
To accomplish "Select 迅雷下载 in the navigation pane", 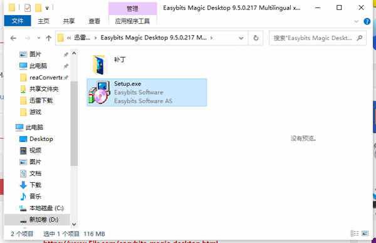I will pos(41,100).
